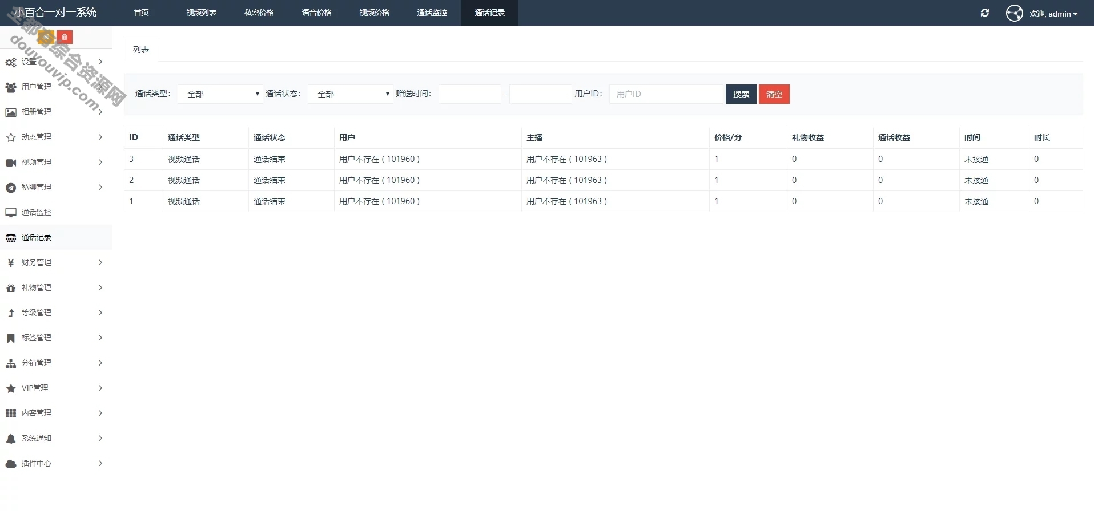Click the red 清空 button
Viewport: 1094px width, 511px height.
(774, 94)
